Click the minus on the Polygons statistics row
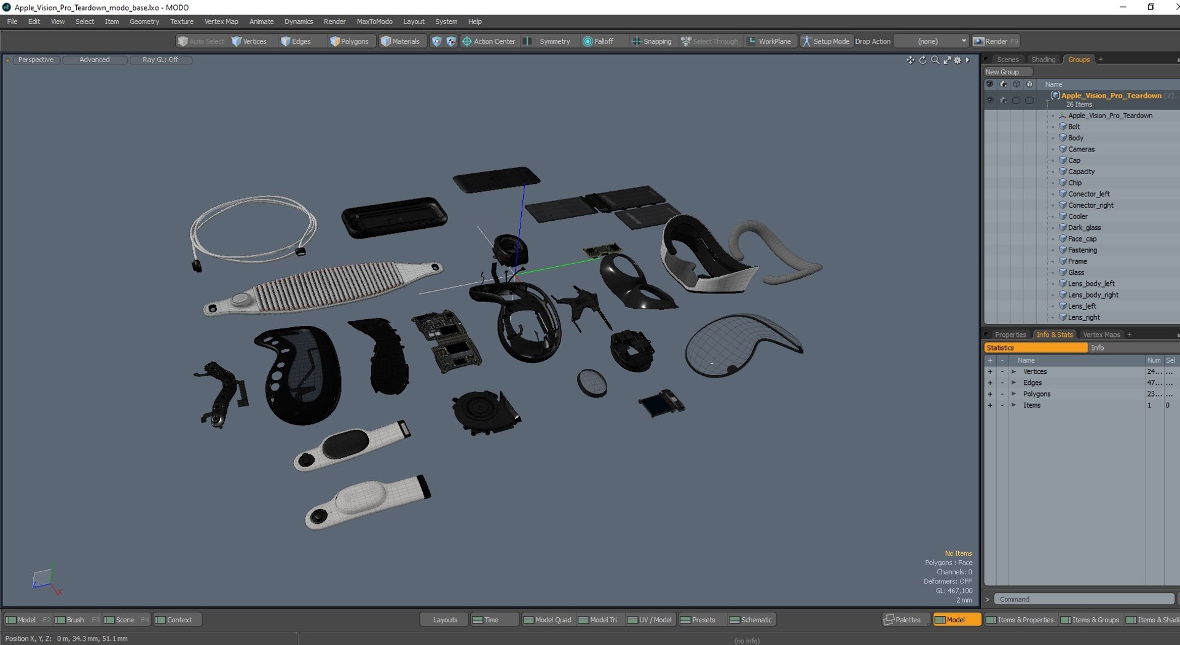The height and width of the screenshot is (645, 1180). click(x=1002, y=394)
